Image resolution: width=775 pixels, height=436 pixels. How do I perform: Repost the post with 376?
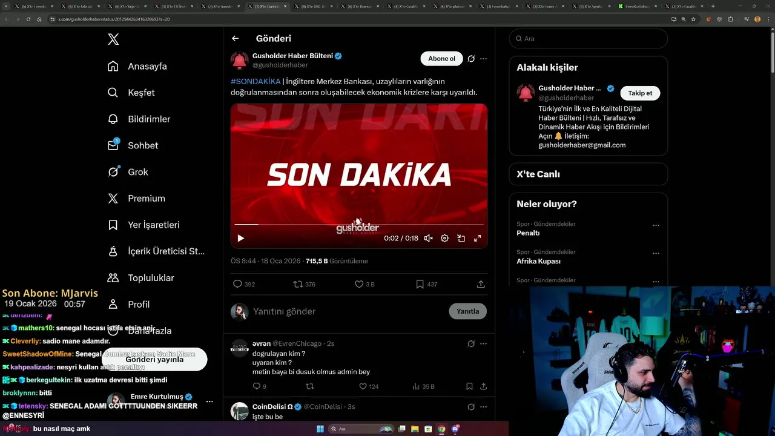pos(304,284)
